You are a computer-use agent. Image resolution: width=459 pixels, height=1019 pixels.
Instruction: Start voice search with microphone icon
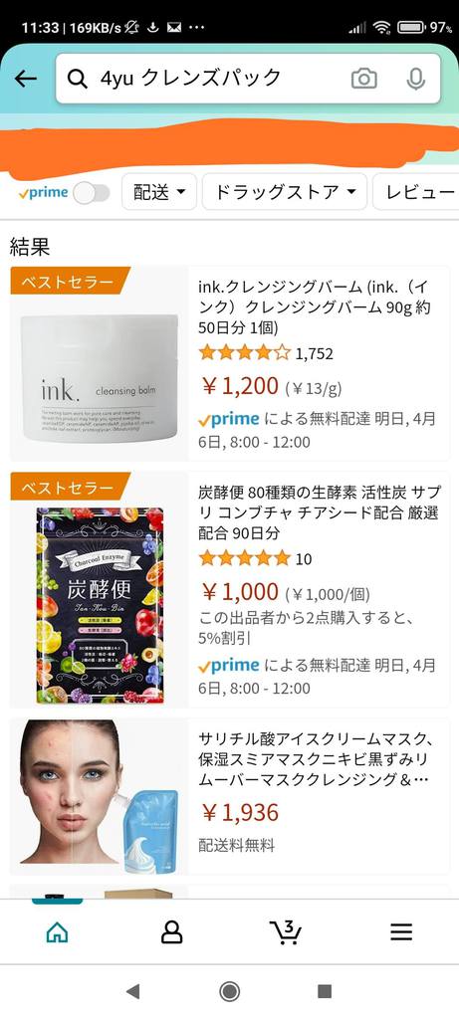coord(415,79)
